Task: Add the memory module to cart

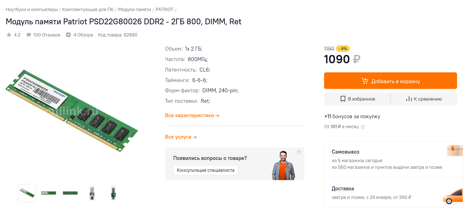Action: [390, 81]
